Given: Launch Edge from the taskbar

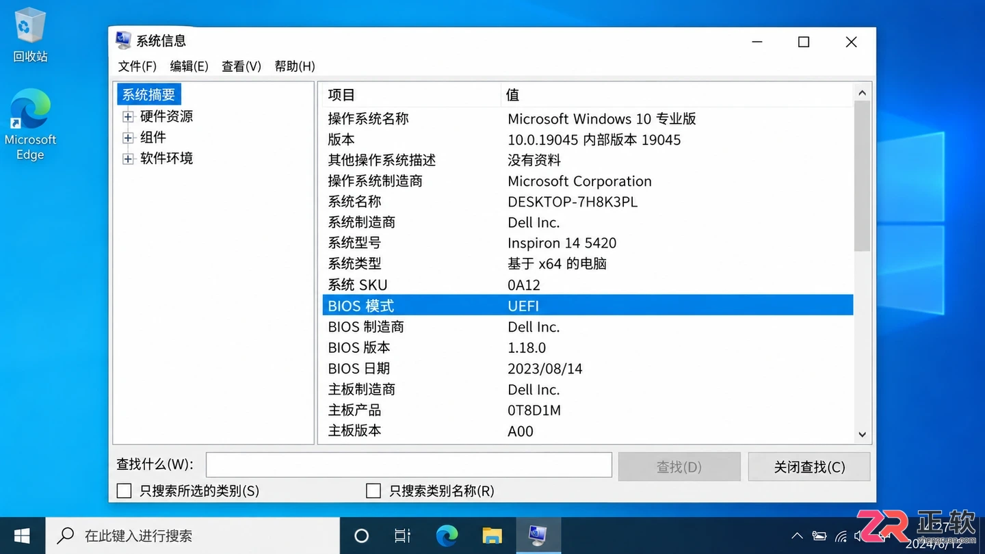Looking at the screenshot, I should coord(447,536).
